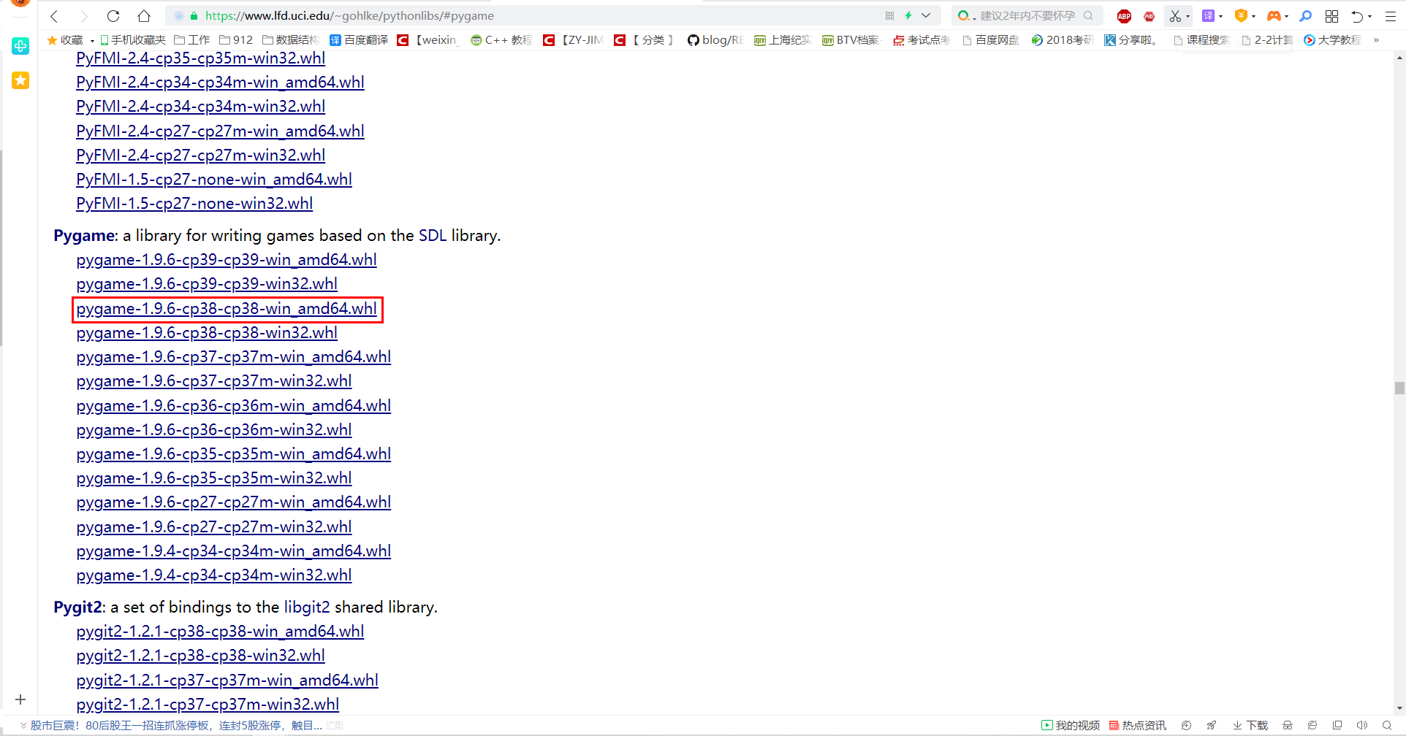Click the orange yuan shield icon
This screenshot has height=736, width=1406.
tap(1241, 16)
